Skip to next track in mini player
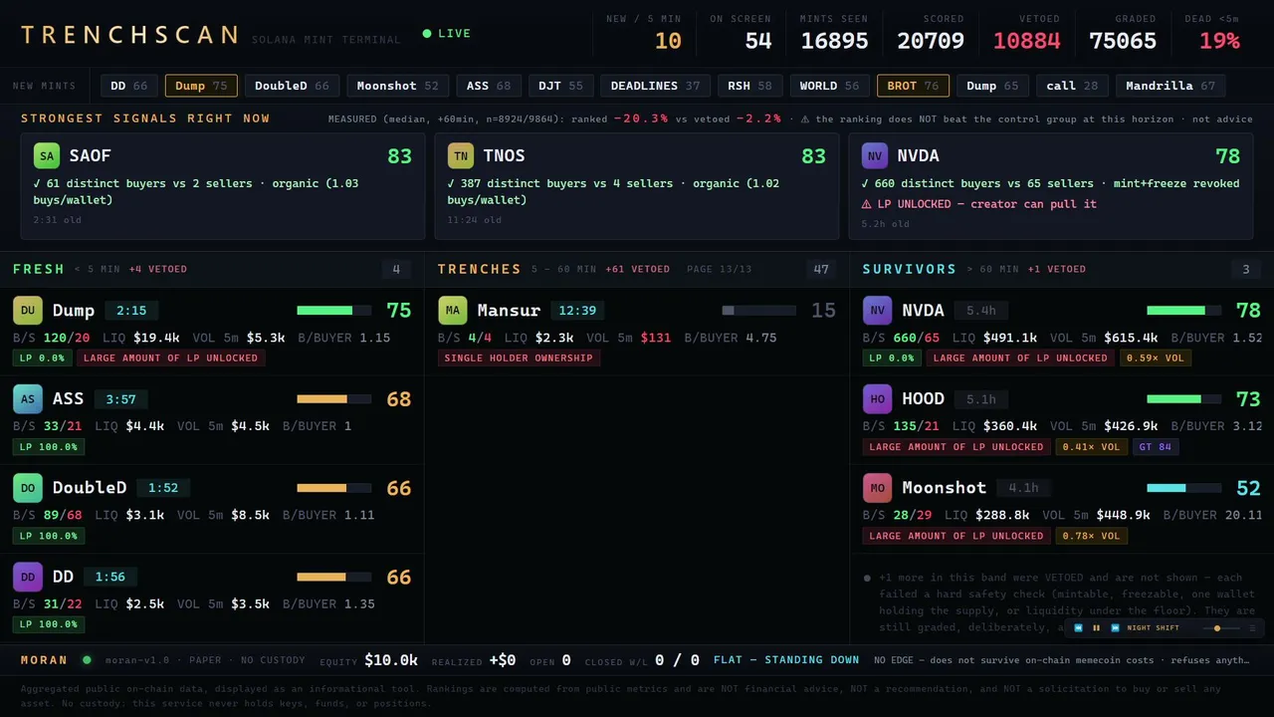Viewport: 1274px width, 717px height. point(1115,628)
